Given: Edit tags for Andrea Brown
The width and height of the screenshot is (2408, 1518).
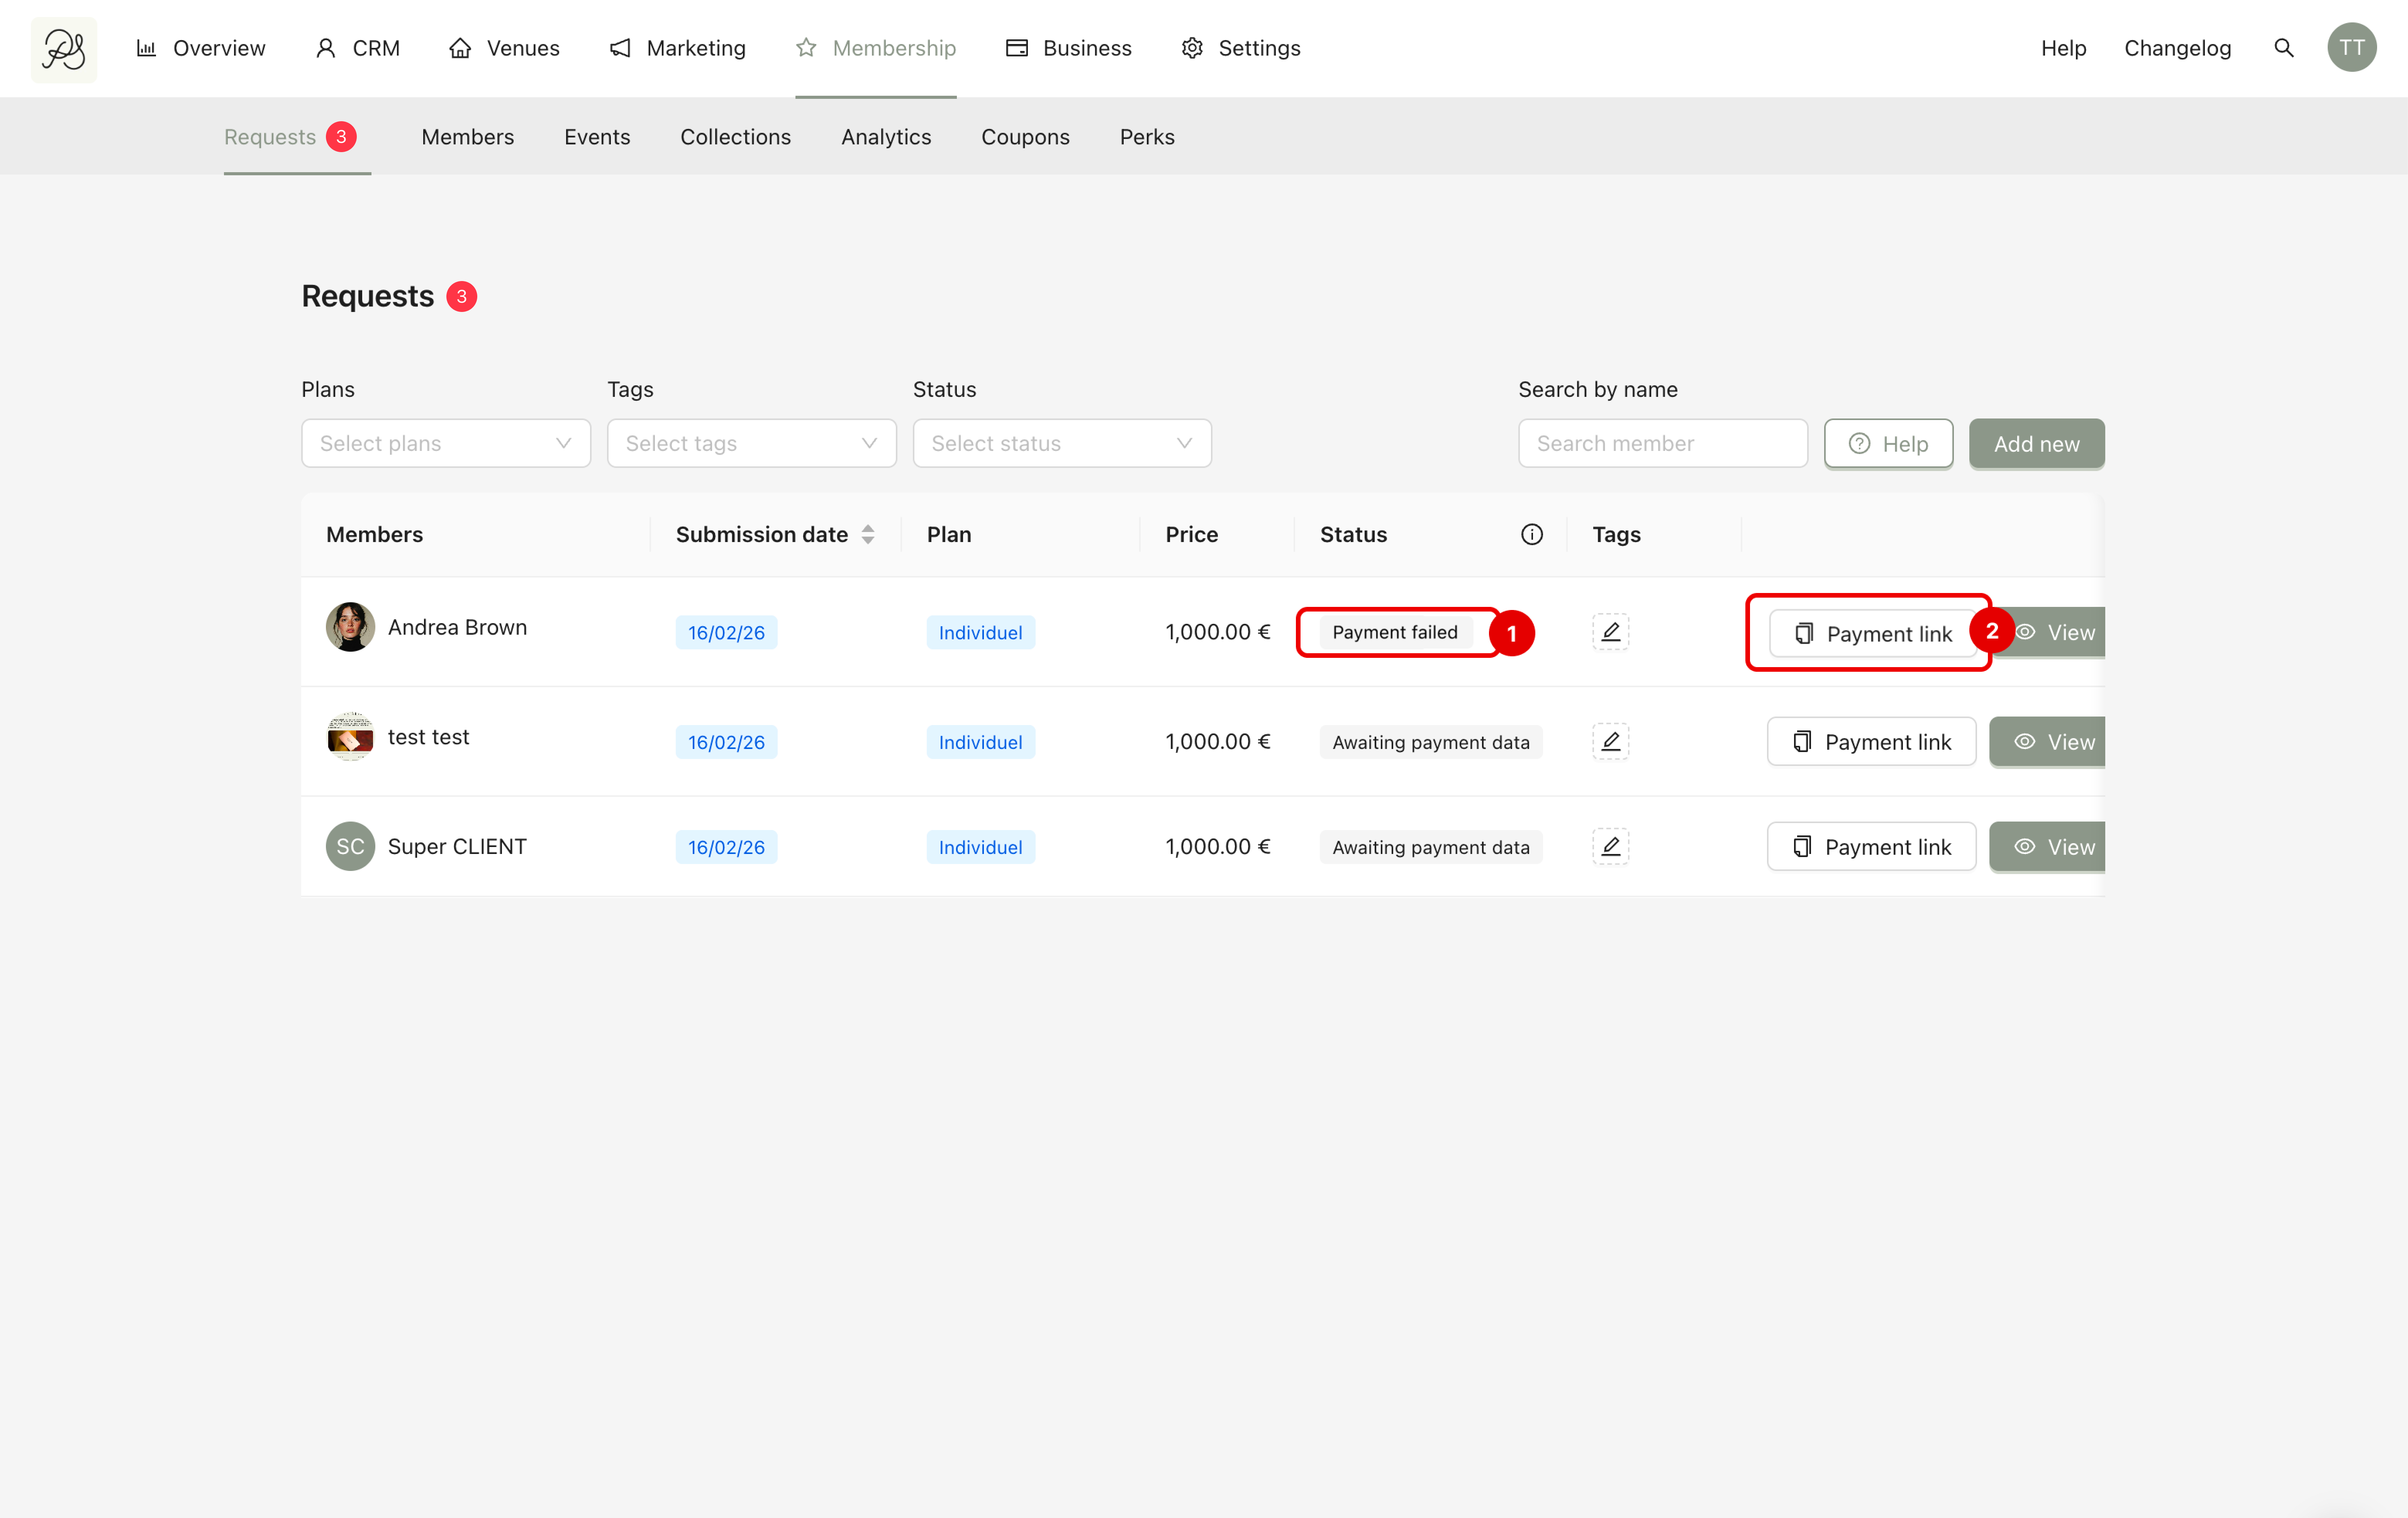Looking at the screenshot, I should tap(1610, 632).
